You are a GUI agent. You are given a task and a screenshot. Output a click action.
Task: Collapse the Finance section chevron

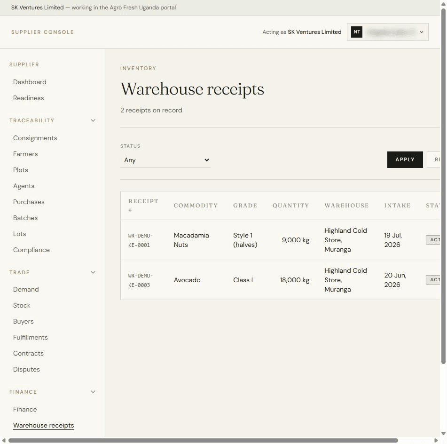pyautogui.click(x=93, y=392)
